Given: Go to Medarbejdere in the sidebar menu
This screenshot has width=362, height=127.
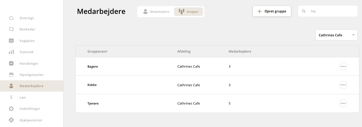Looking at the screenshot, I should tap(31, 86).
